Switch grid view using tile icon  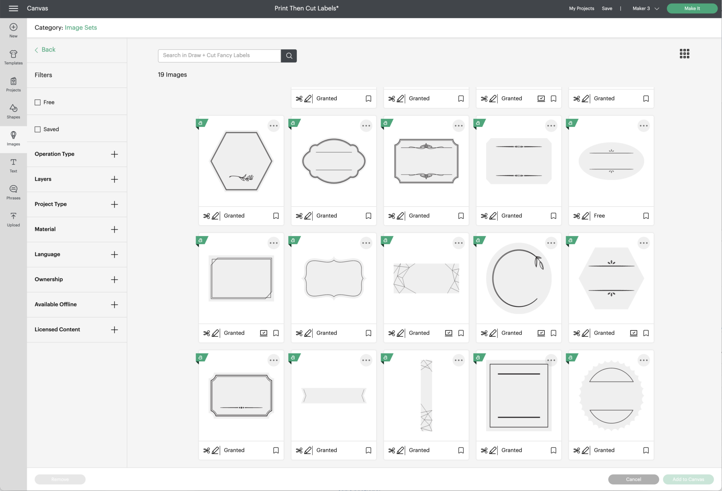coord(684,54)
